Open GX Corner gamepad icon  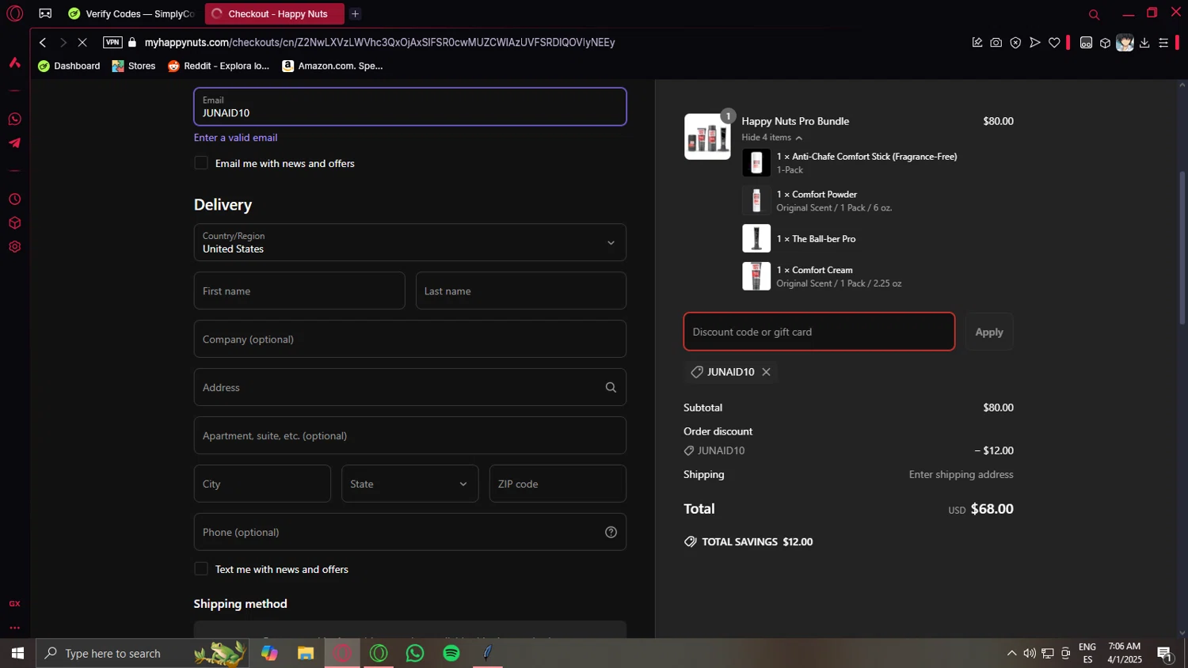[45, 13]
